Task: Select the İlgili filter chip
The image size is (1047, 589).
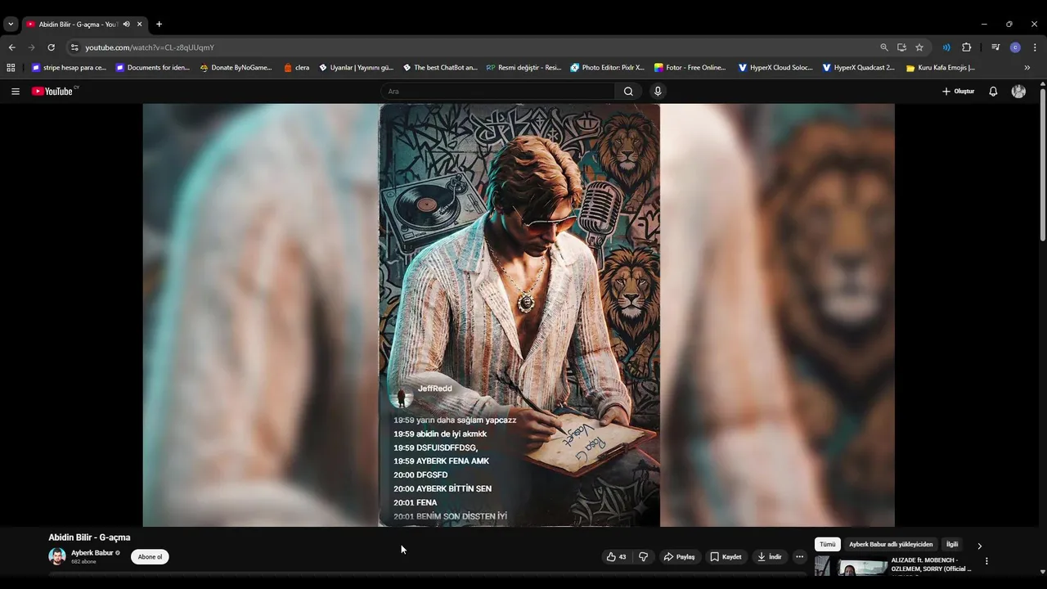Action: [x=952, y=544]
